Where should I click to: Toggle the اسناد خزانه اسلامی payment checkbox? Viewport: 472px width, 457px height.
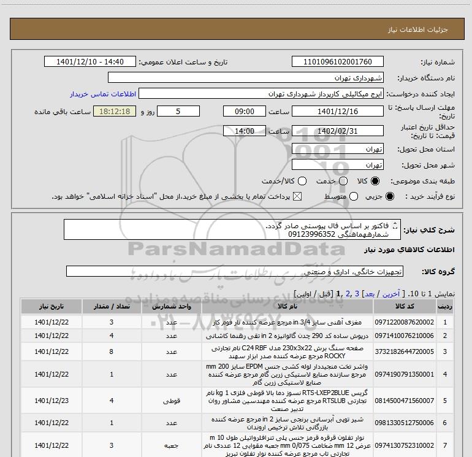[297, 196]
